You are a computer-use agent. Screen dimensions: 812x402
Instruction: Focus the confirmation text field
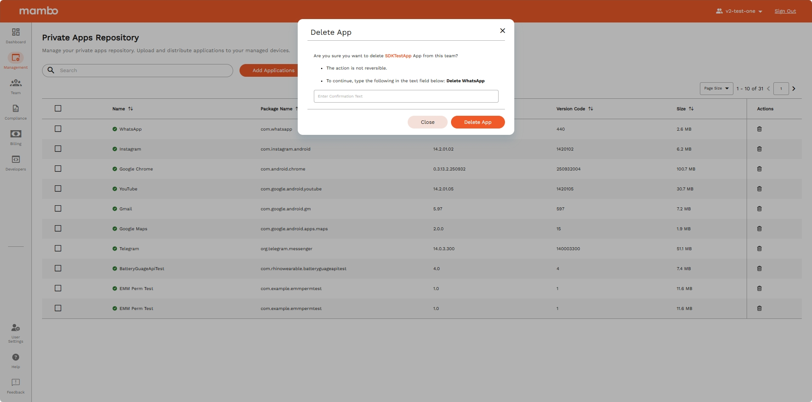406,96
